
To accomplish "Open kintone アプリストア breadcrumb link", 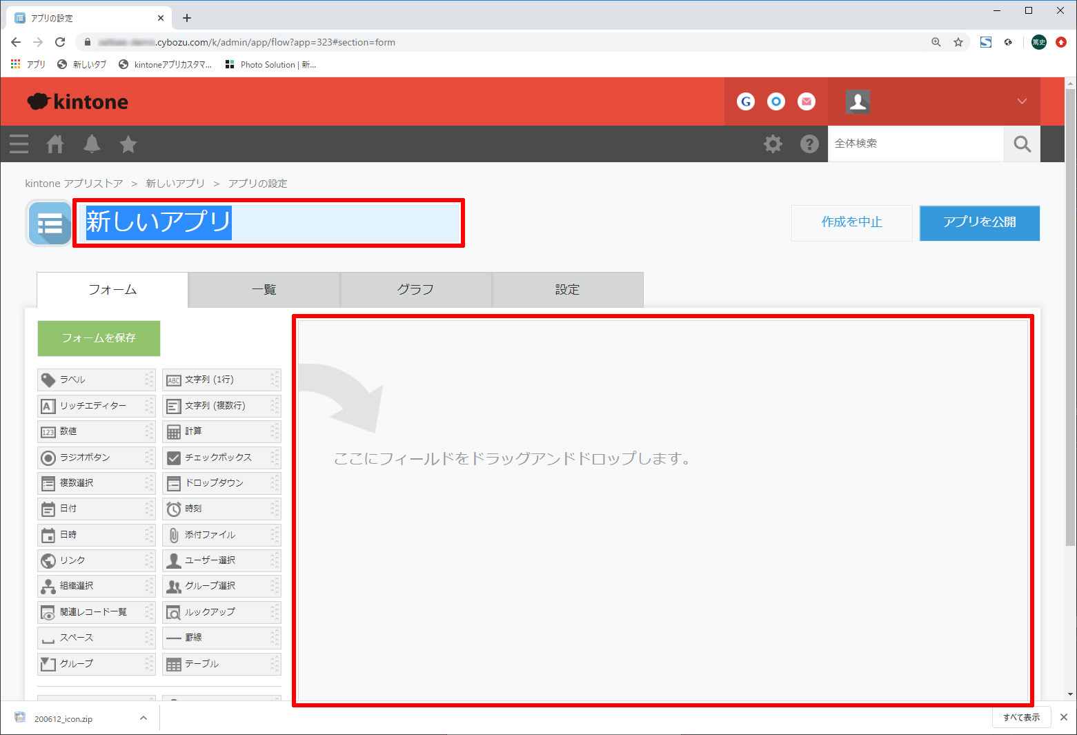I will coord(74,184).
